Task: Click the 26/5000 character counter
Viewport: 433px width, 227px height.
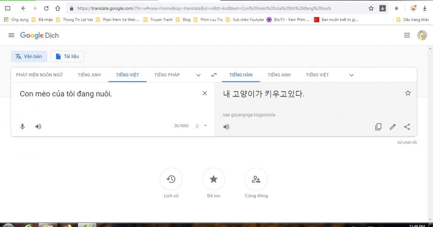Action: 181,125
